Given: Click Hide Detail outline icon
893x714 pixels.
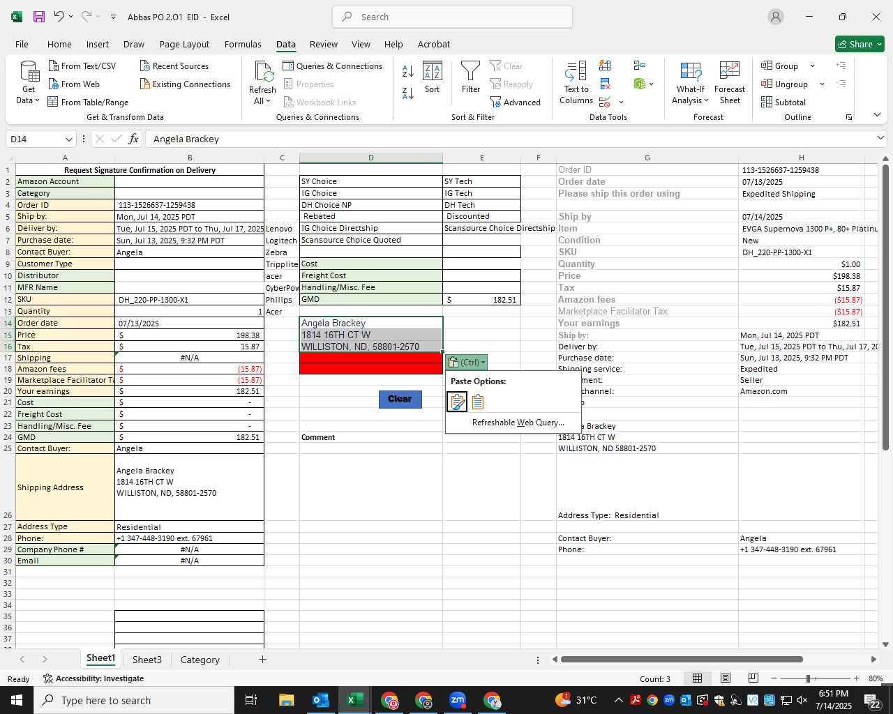Looking at the screenshot, I should [x=841, y=84].
